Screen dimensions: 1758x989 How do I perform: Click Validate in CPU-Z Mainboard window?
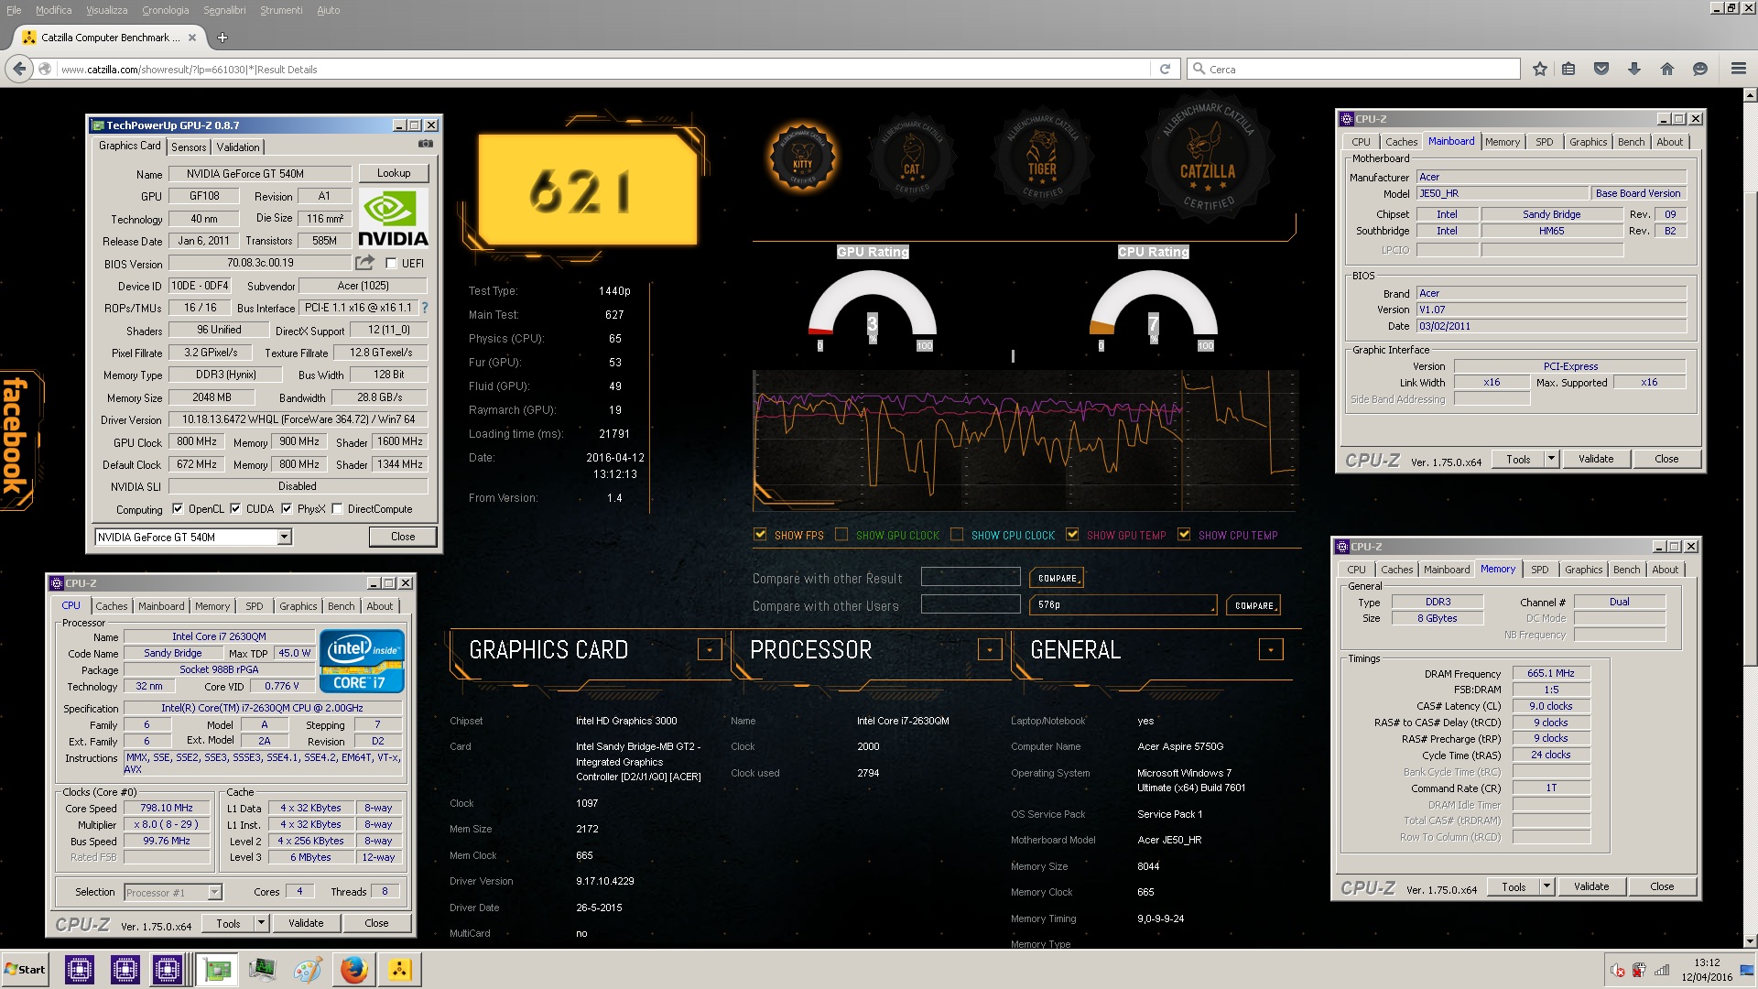coord(1596,459)
